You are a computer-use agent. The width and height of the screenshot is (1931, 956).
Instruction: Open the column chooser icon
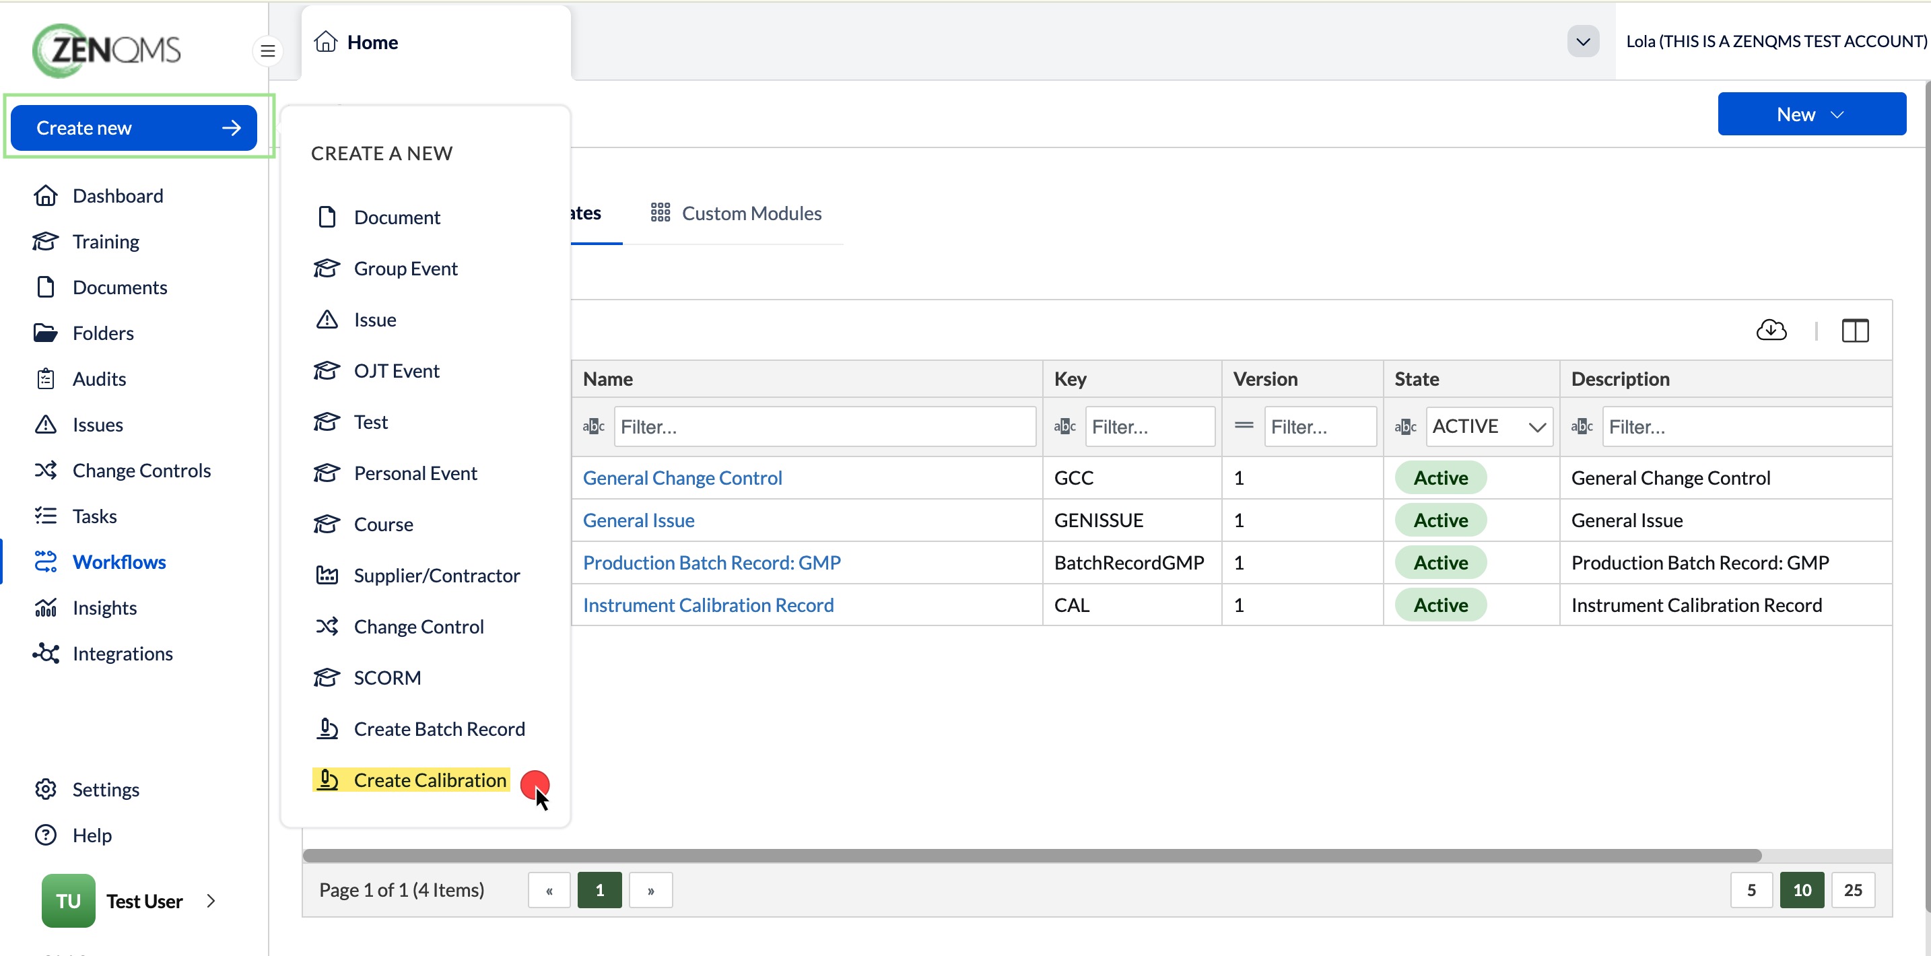tap(1854, 330)
